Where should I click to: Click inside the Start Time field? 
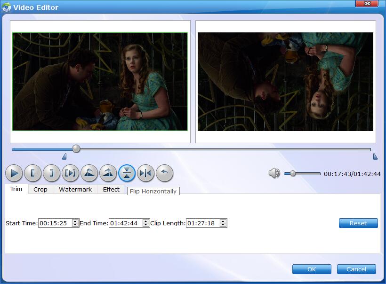click(55, 223)
